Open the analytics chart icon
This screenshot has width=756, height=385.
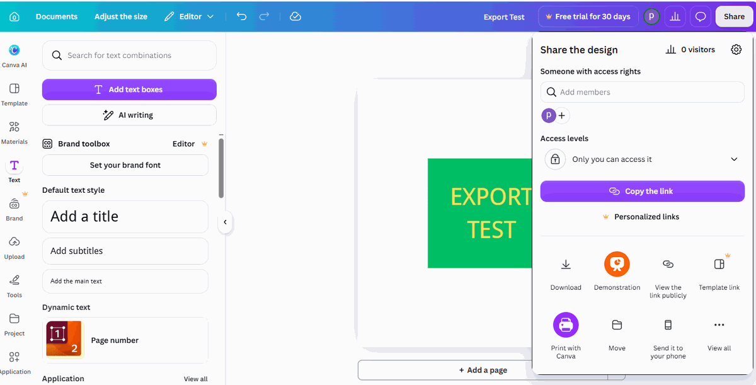(675, 17)
